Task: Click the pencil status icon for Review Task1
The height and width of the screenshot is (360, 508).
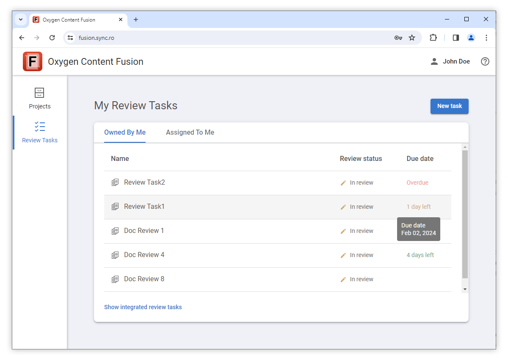Action: [x=343, y=207]
